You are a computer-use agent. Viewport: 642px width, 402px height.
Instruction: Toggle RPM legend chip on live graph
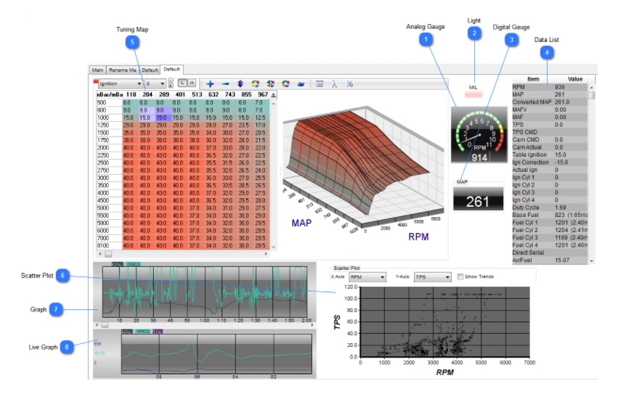(127, 332)
